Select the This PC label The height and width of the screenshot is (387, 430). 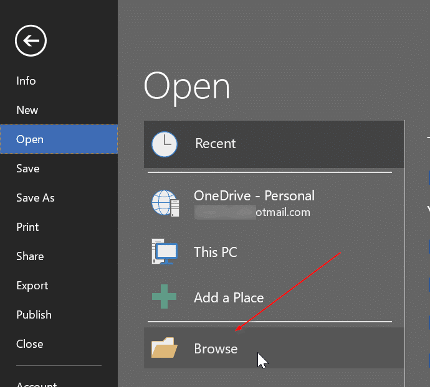point(216,252)
